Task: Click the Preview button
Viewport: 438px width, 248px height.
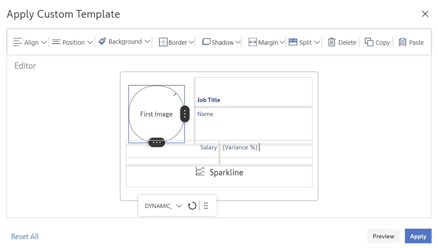Action: (383, 236)
